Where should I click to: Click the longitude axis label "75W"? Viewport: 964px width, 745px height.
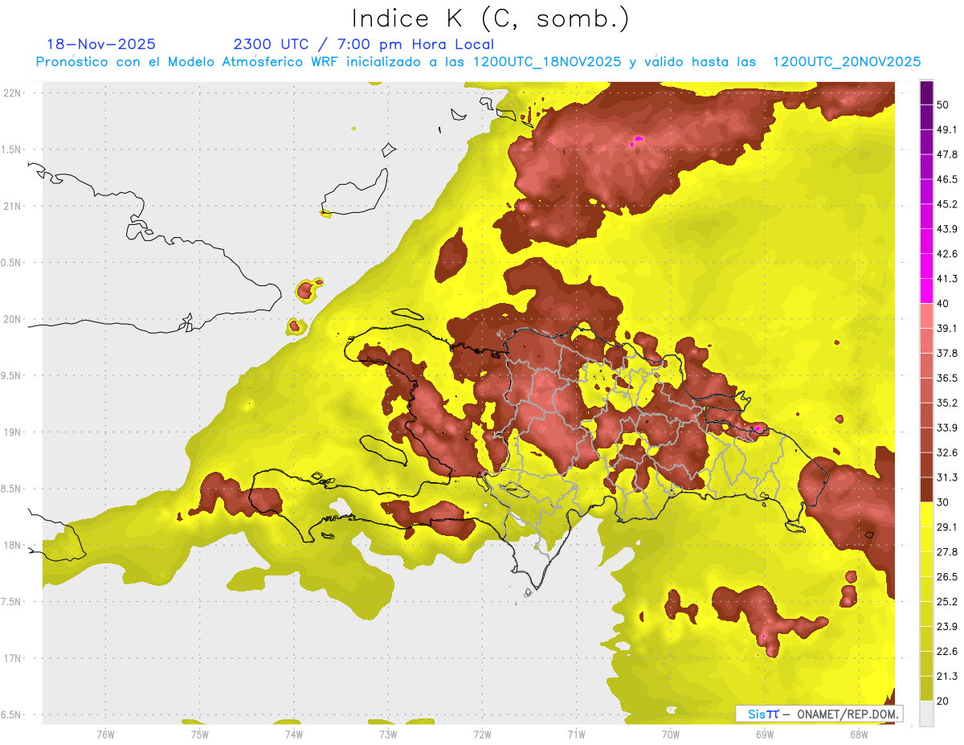[x=199, y=734]
